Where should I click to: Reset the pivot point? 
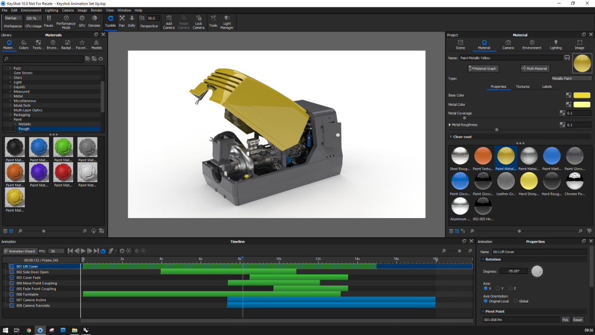tap(578, 320)
